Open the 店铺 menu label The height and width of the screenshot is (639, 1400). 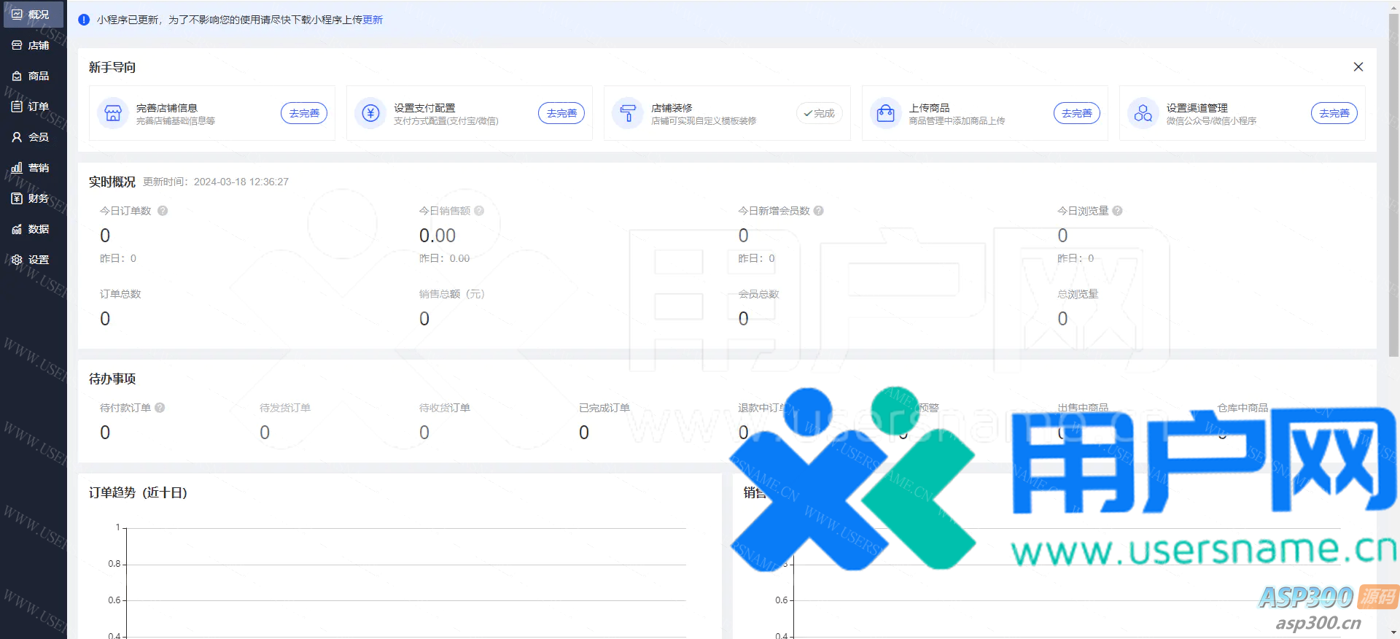(x=39, y=45)
